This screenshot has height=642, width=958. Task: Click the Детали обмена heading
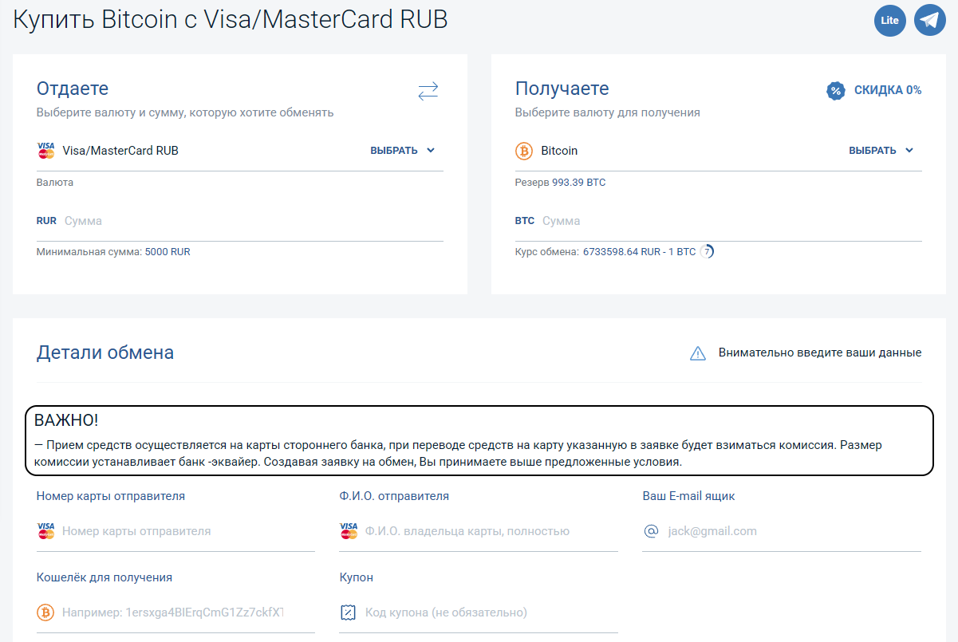click(x=105, y=353)
